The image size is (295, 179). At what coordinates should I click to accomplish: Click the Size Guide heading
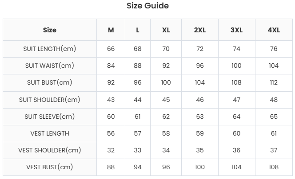(147, 6)
